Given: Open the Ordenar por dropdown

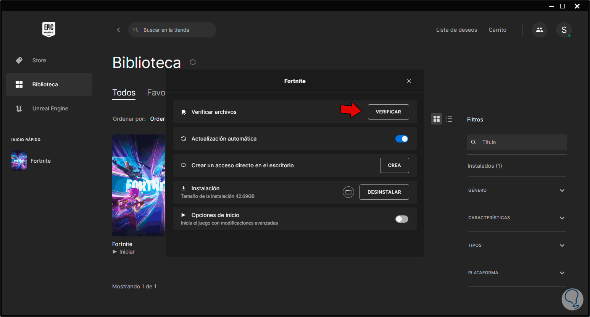Looking at the screenshot, I should (158, 119).
